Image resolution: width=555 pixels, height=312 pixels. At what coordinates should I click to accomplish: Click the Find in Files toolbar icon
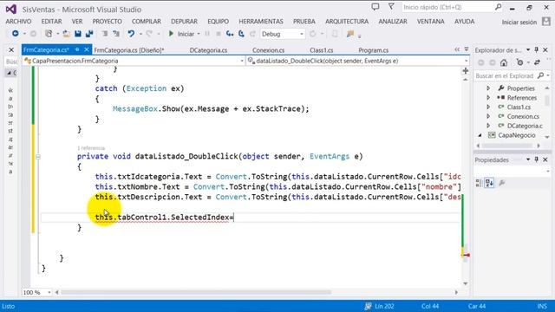pos(350,34)
